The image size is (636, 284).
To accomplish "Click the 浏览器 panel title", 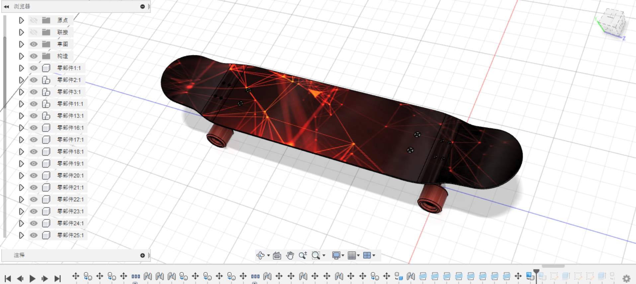I will 22,6.
